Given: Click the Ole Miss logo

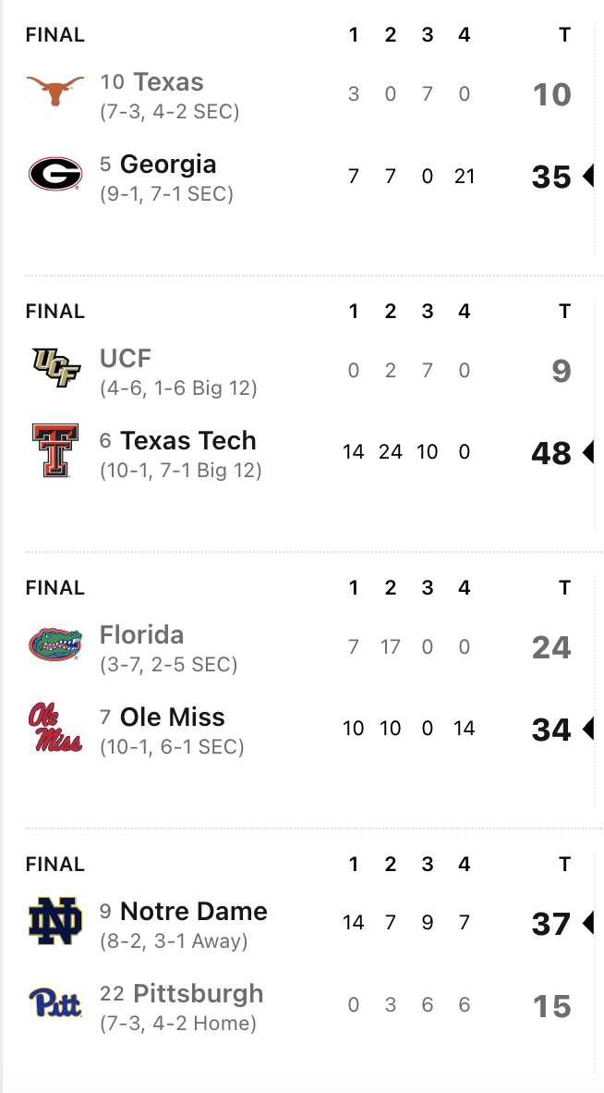Looking at the screenshot, I should tap(55, 727).
